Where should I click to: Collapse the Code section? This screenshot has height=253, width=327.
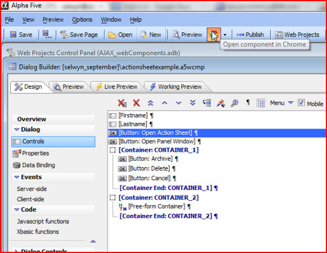coord(16,210)
